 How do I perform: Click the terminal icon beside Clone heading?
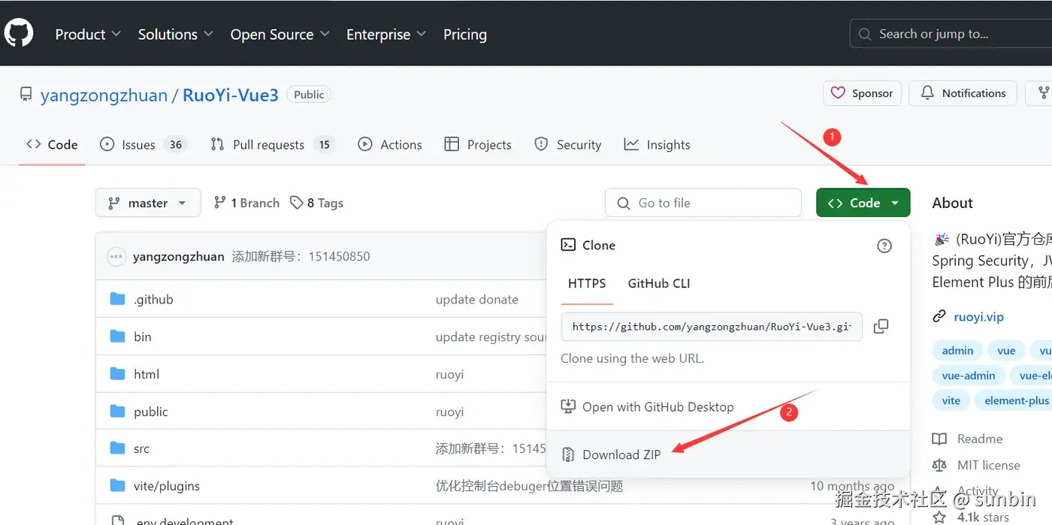click(x=569, y=245)
